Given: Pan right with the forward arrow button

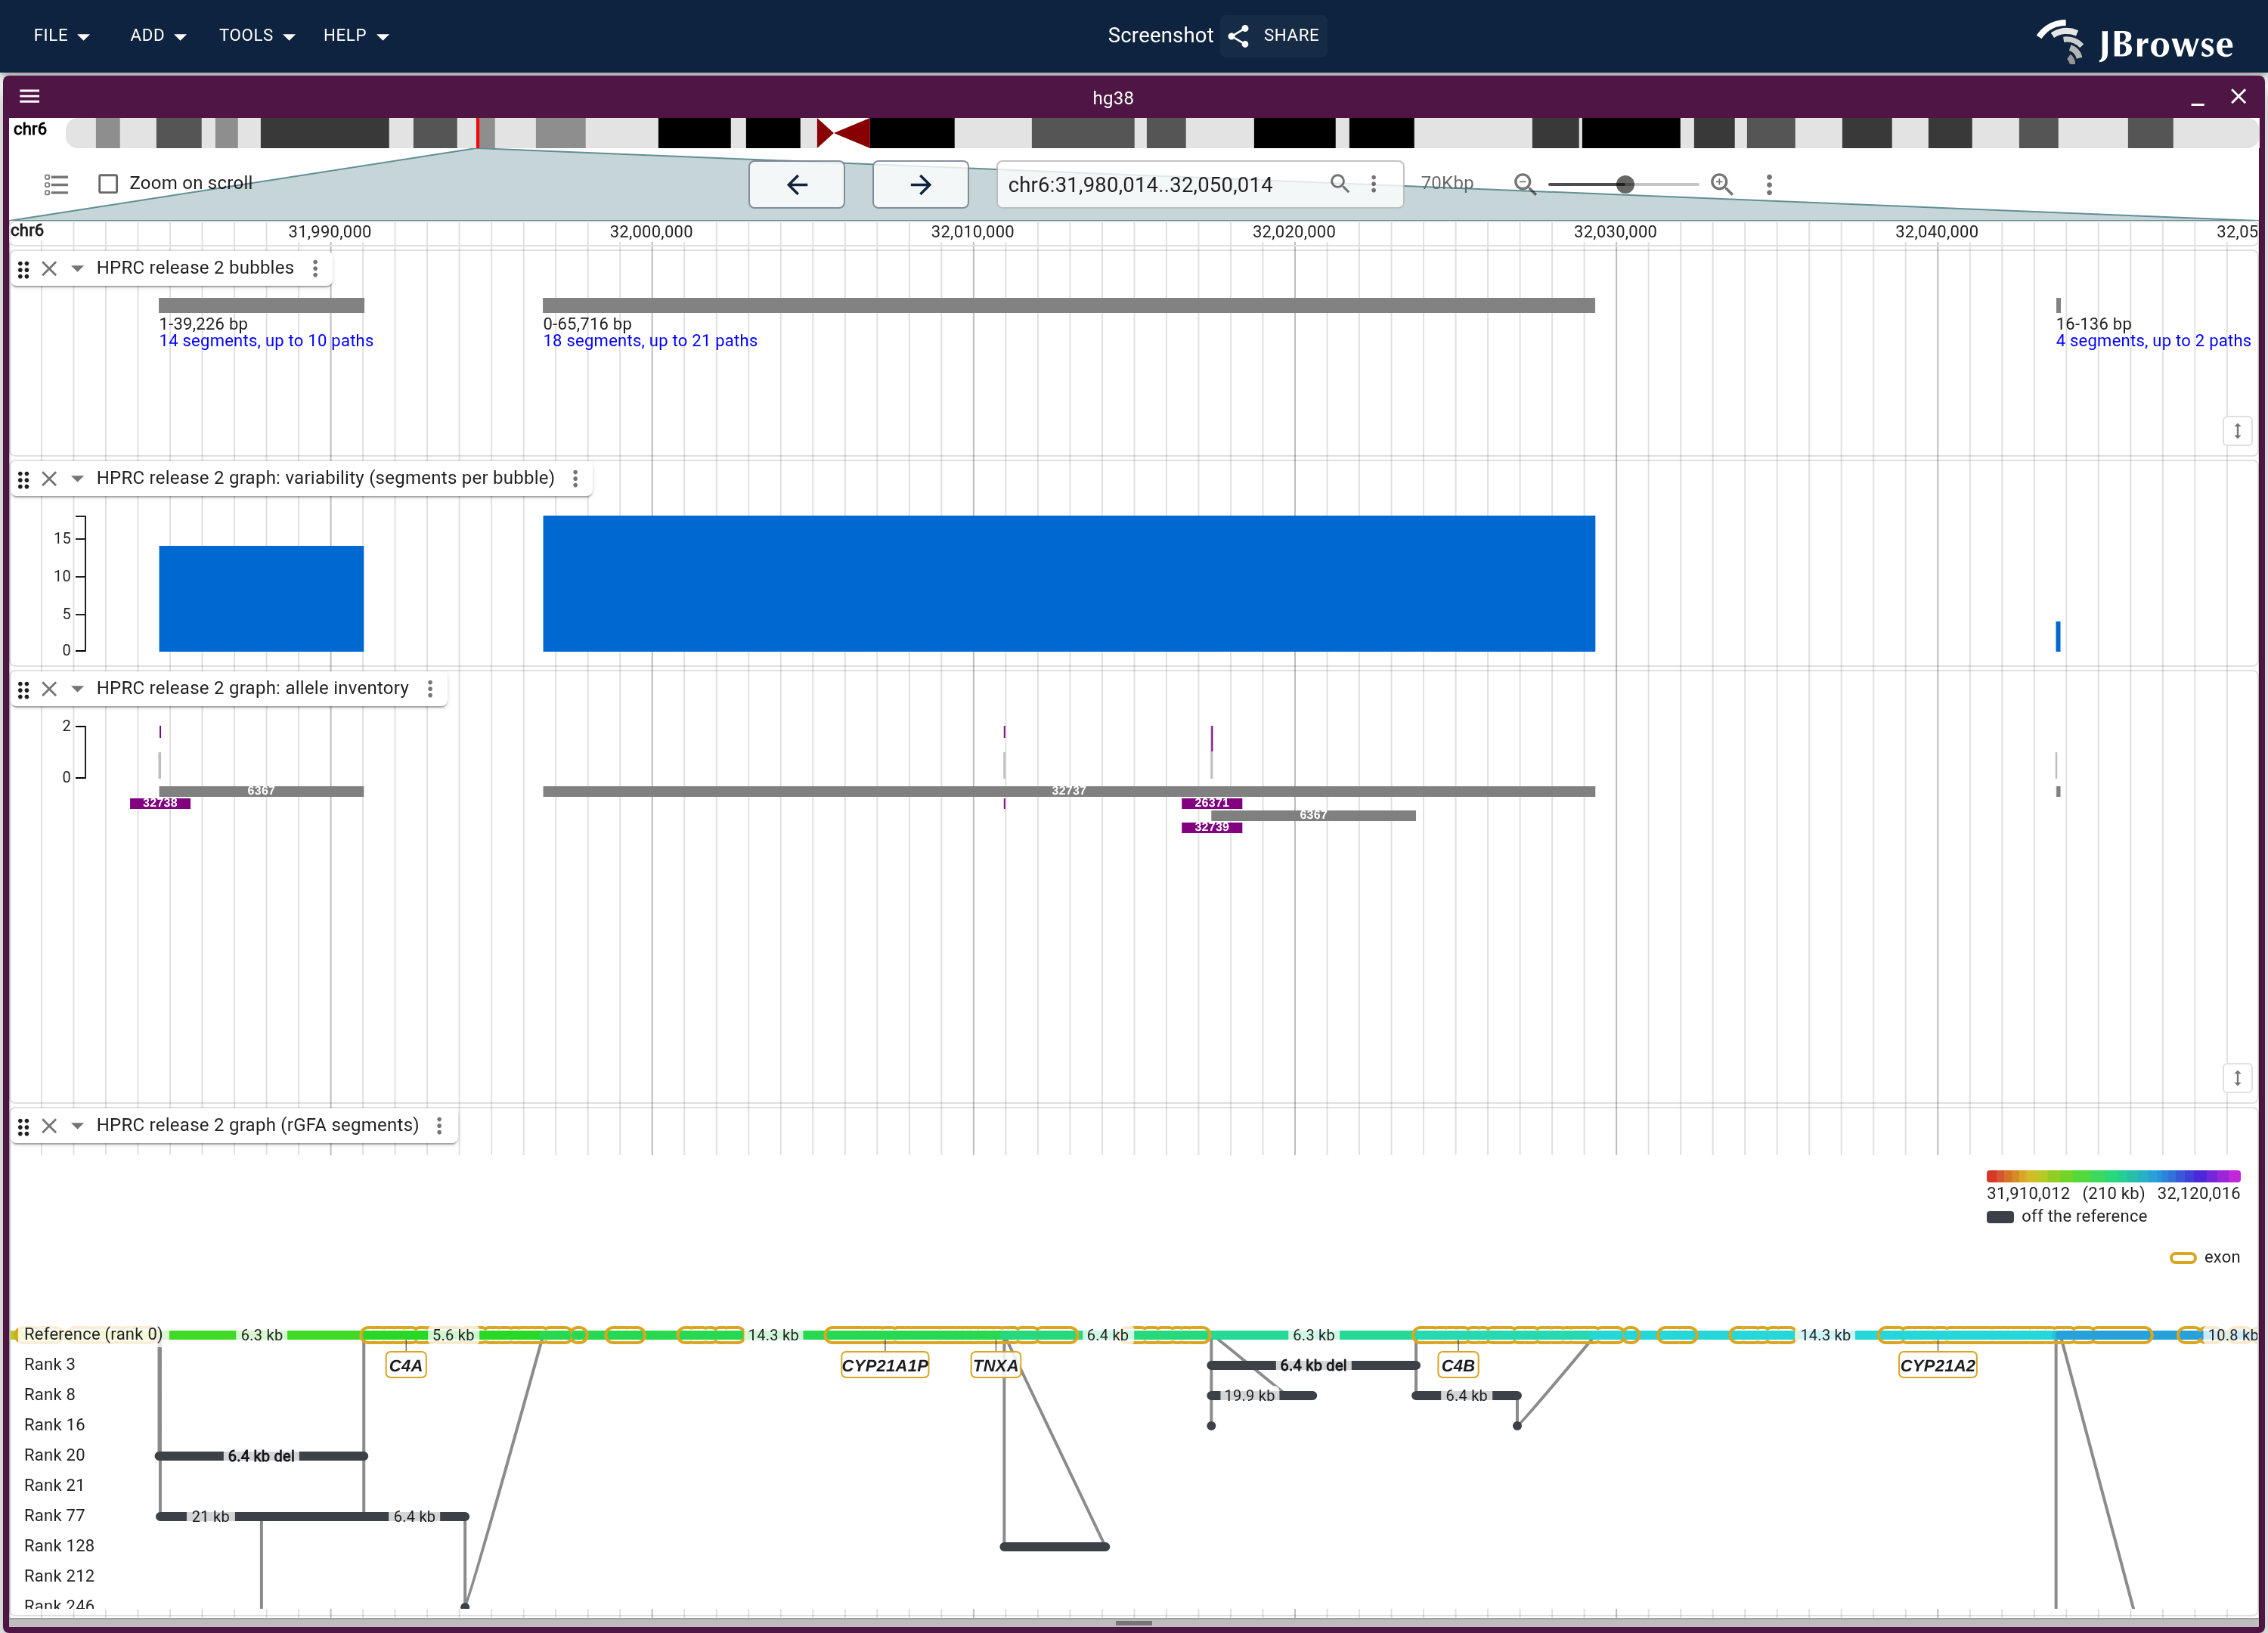Looking at the screenshot, I should [920, 184].
